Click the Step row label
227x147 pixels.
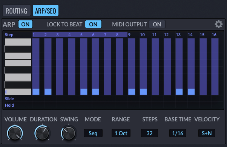9,35
